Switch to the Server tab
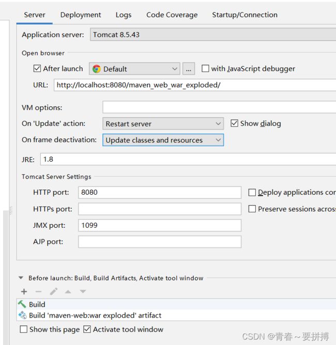This screenshot has width=336, height=345. pyautogui.click(x=35, y=15)
